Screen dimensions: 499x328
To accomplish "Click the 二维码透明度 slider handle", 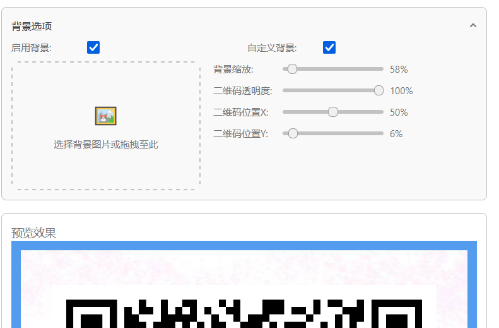I will tap(379, 90).
